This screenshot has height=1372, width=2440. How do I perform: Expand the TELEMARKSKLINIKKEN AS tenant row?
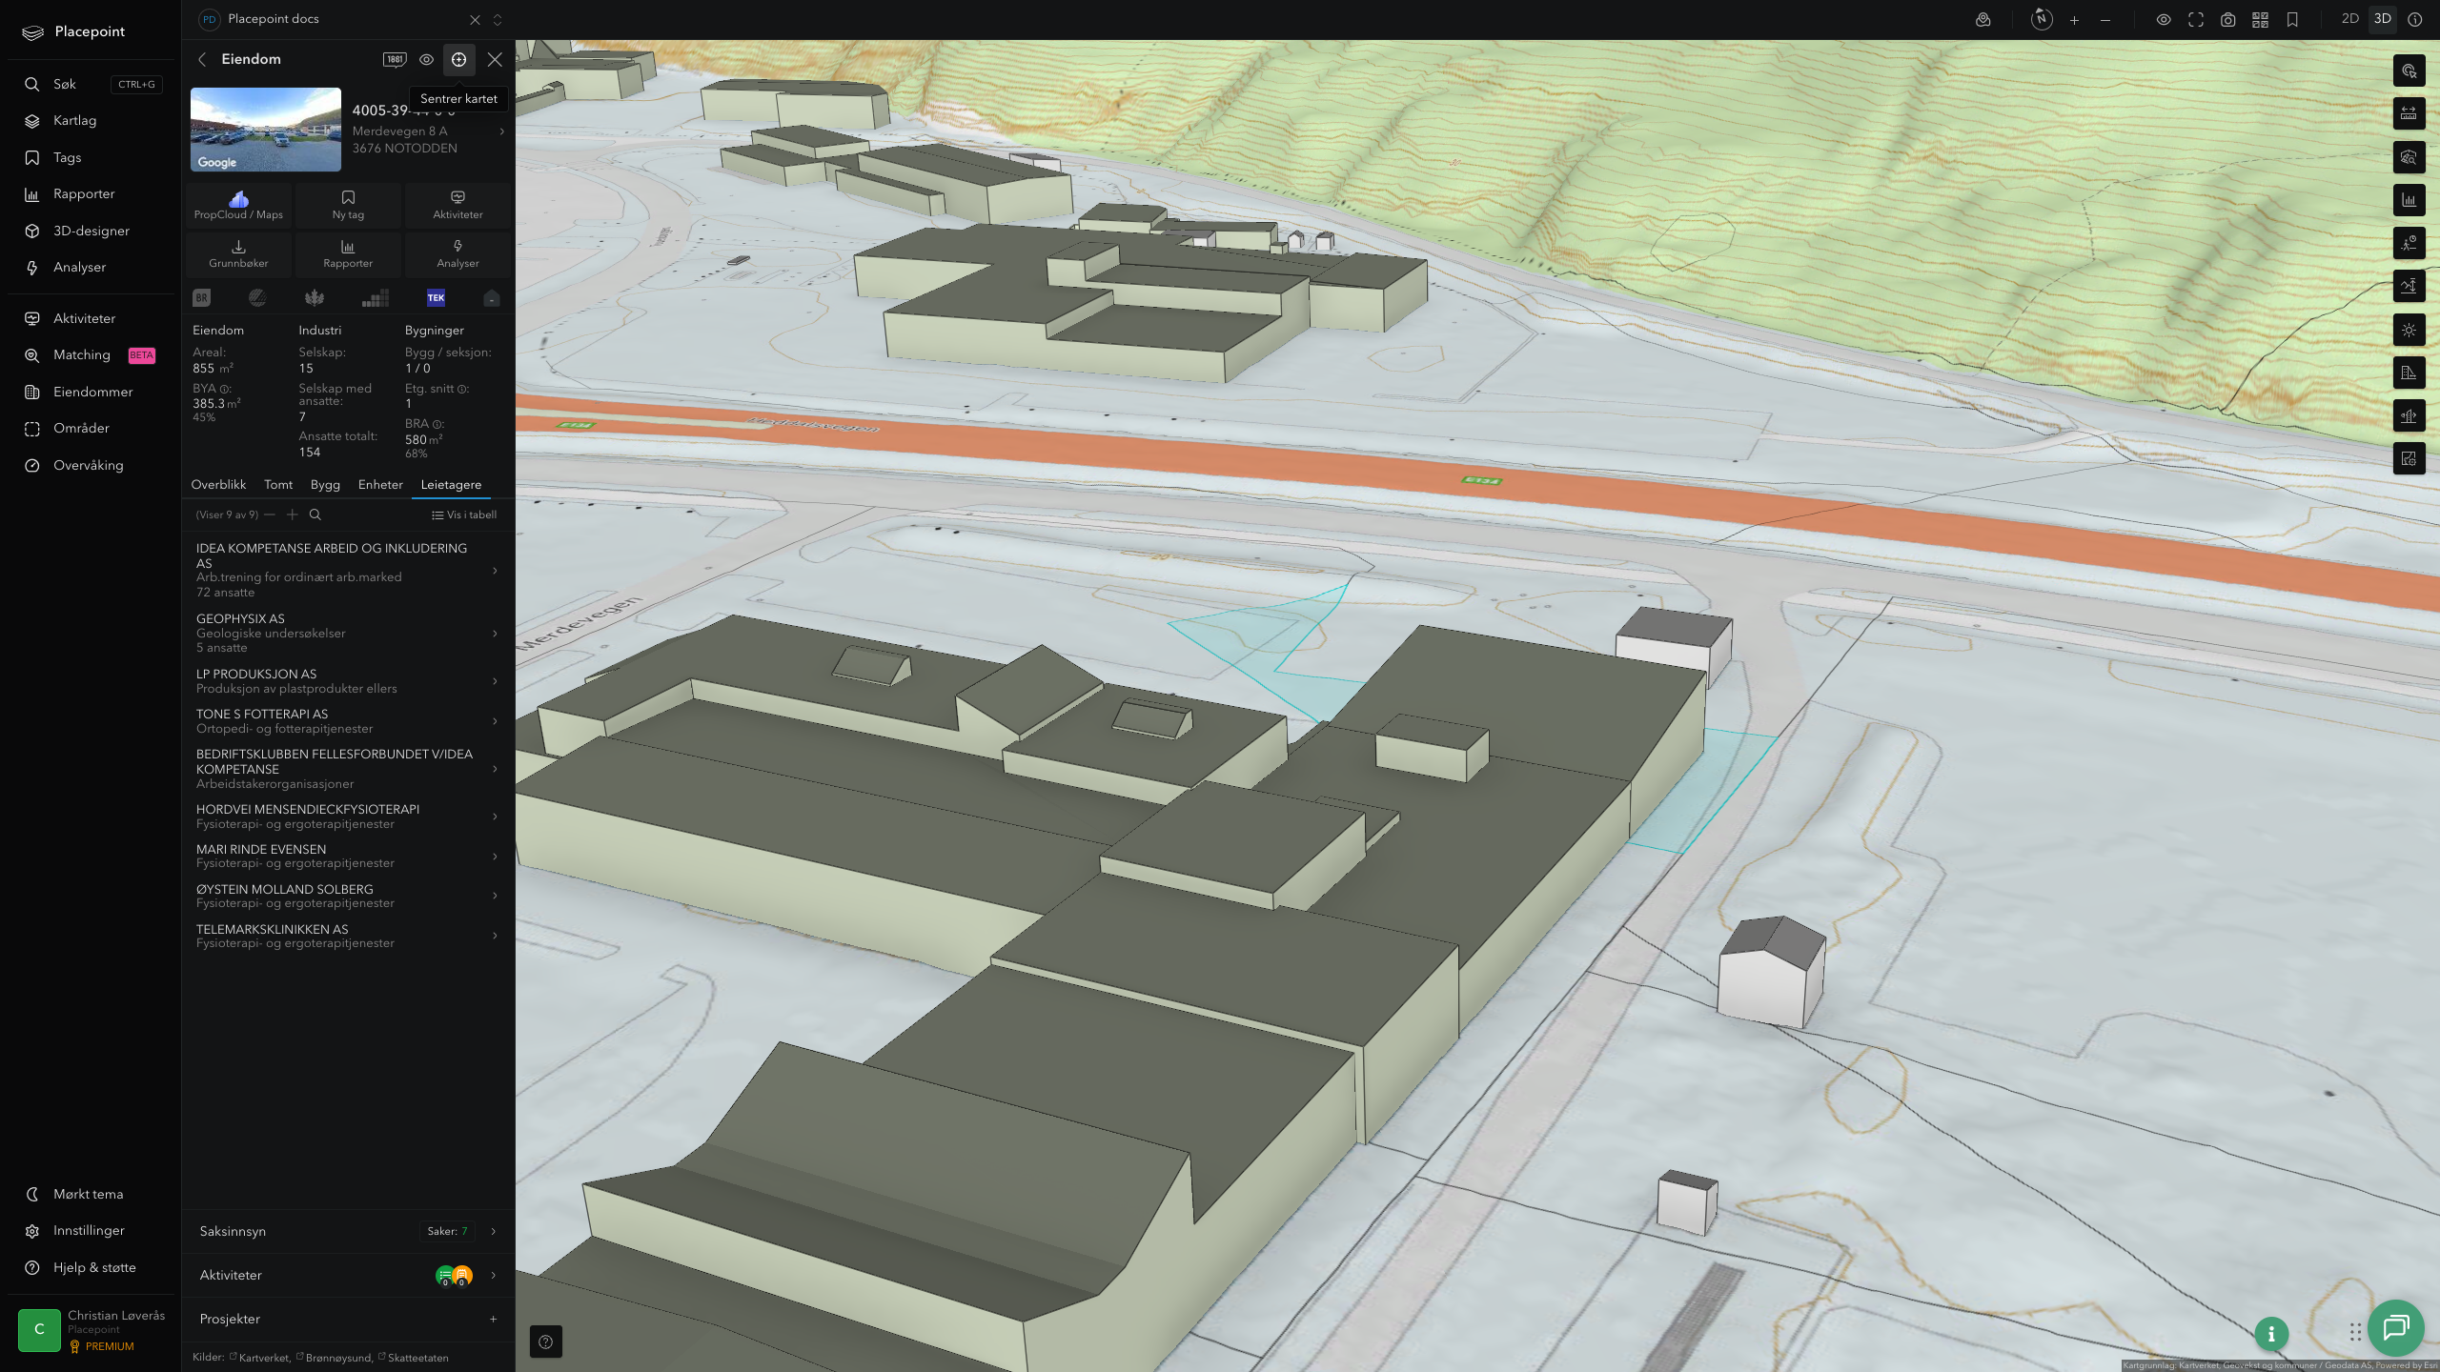point(347,936)
